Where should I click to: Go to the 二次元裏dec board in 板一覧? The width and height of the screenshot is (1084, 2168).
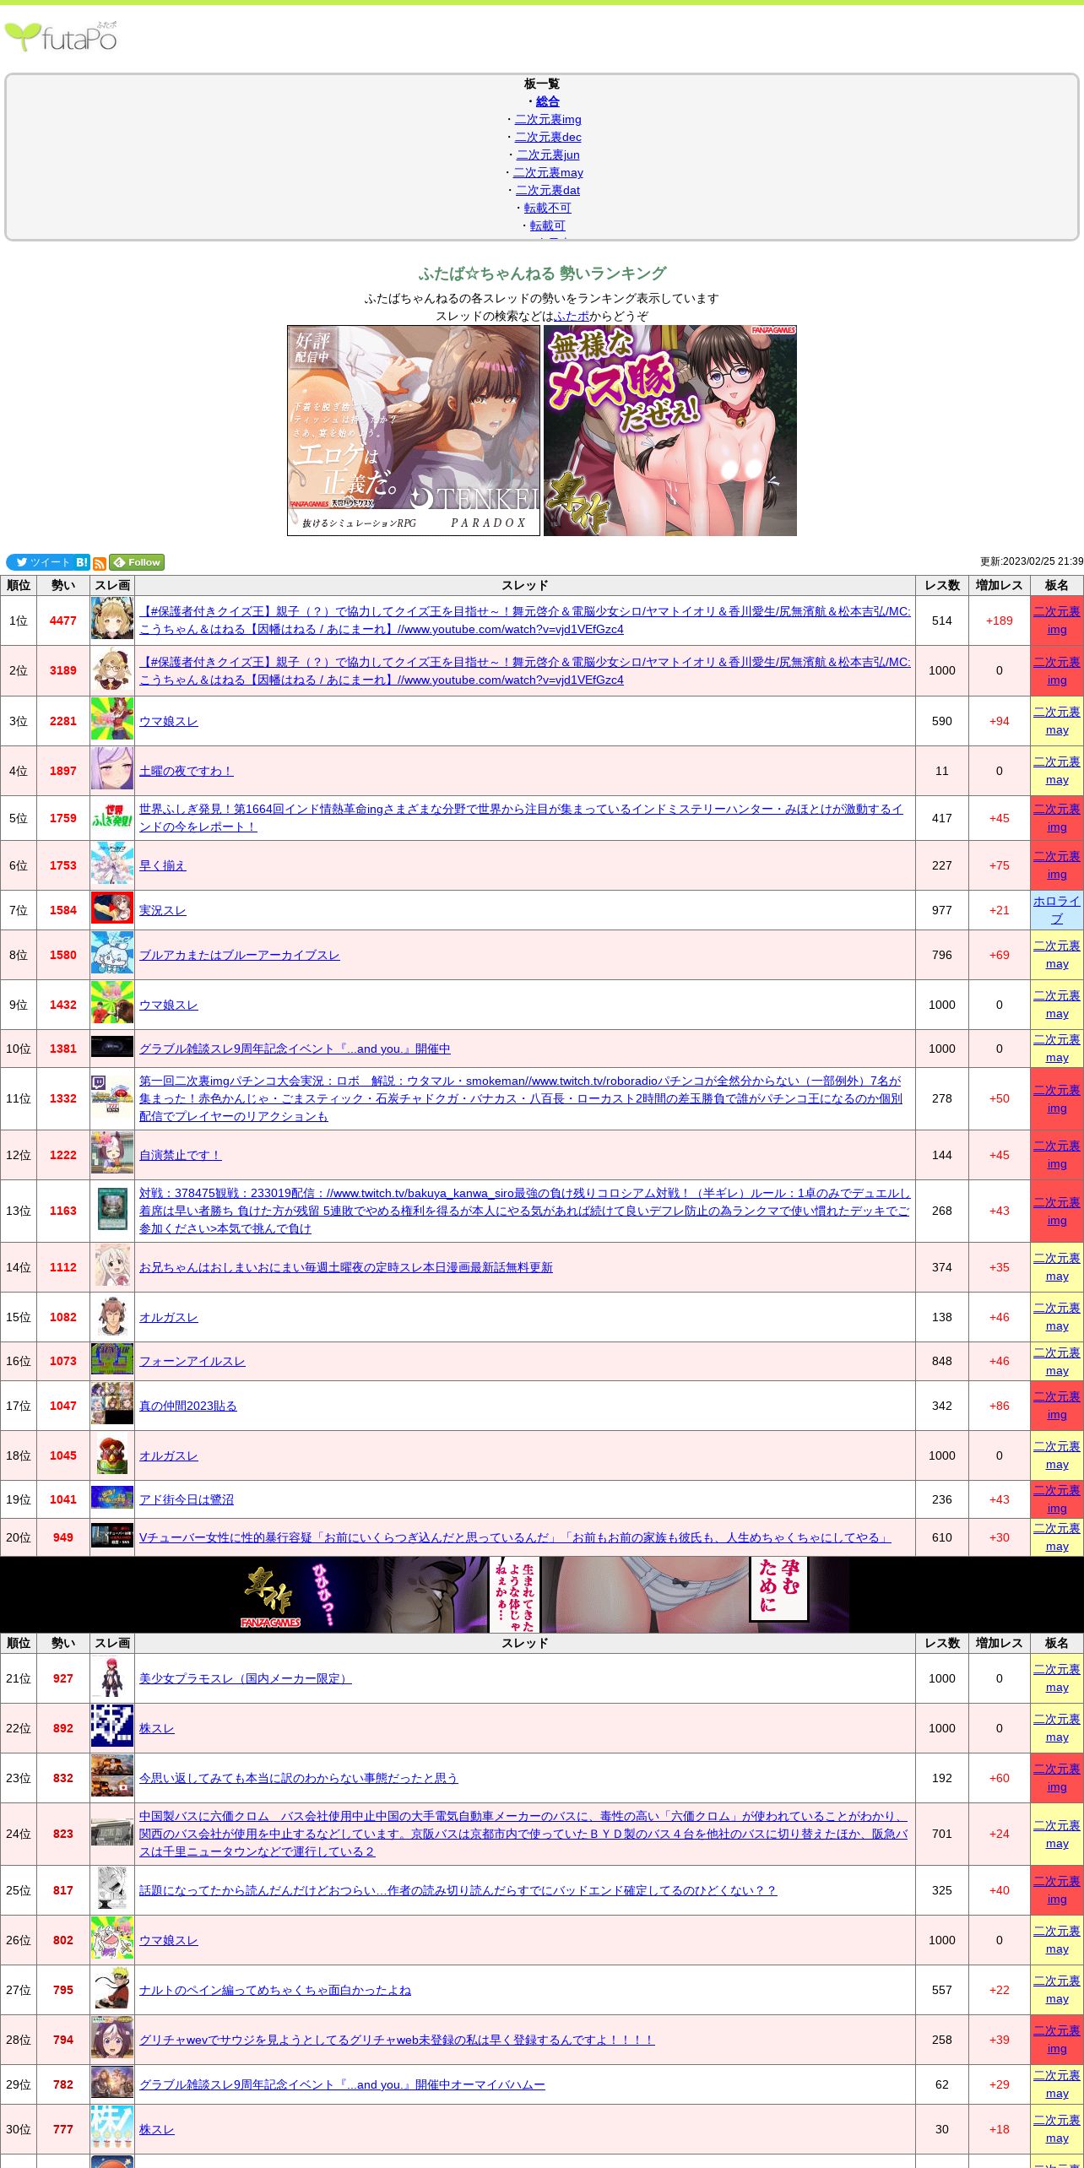point(548,137)
